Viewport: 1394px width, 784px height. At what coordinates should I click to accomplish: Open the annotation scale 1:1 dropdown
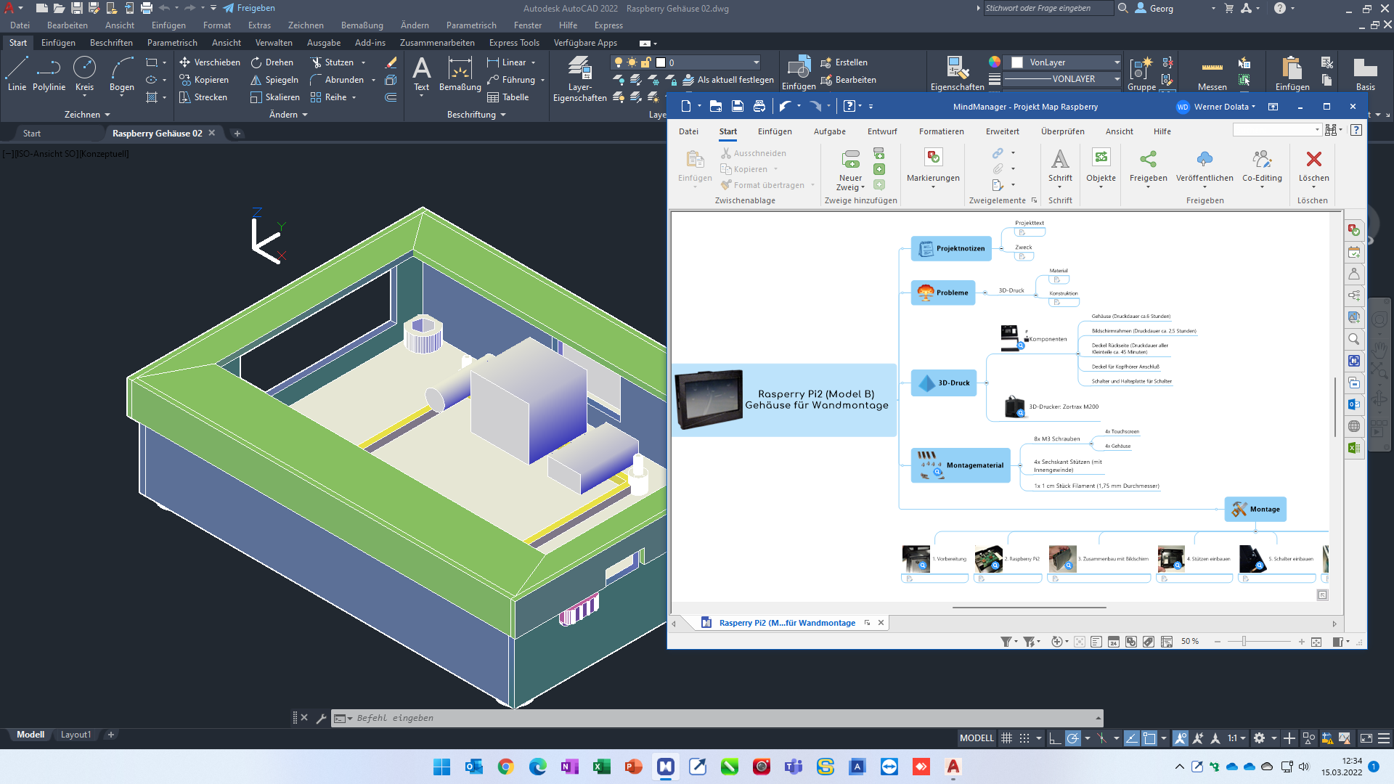(x=1236, y=738)
